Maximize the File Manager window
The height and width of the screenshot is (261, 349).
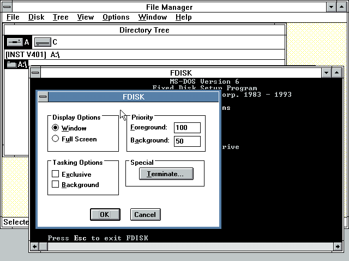coord(342,7)
